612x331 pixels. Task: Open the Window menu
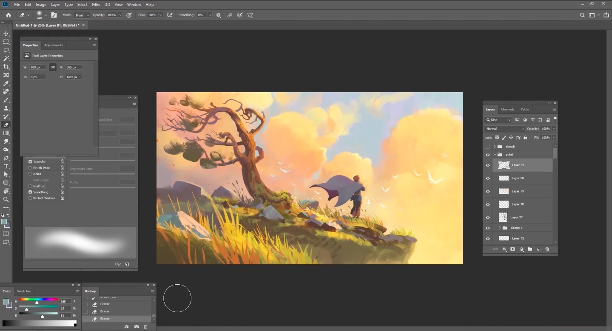pyautogui.click(x=134, y=4)
